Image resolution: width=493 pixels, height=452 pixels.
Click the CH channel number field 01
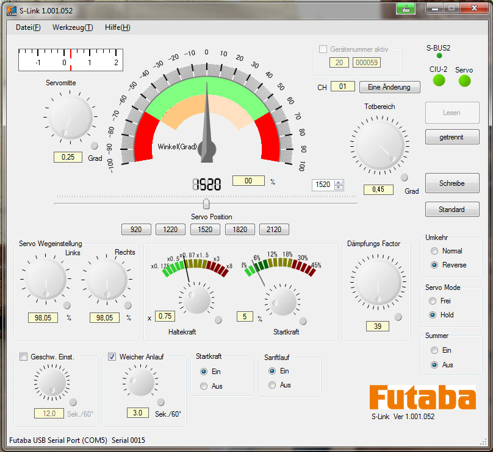point(343,87)
